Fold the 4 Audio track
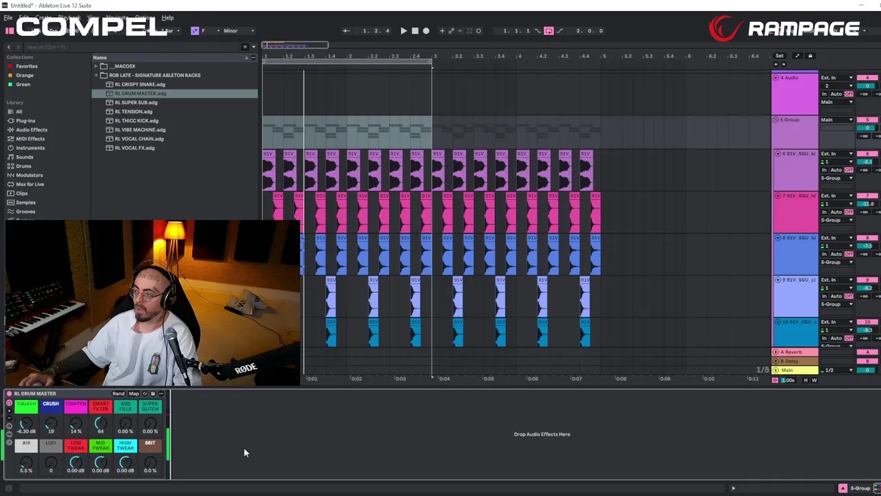The height and width of the screenshot is (496, 881). pos(776,78)
